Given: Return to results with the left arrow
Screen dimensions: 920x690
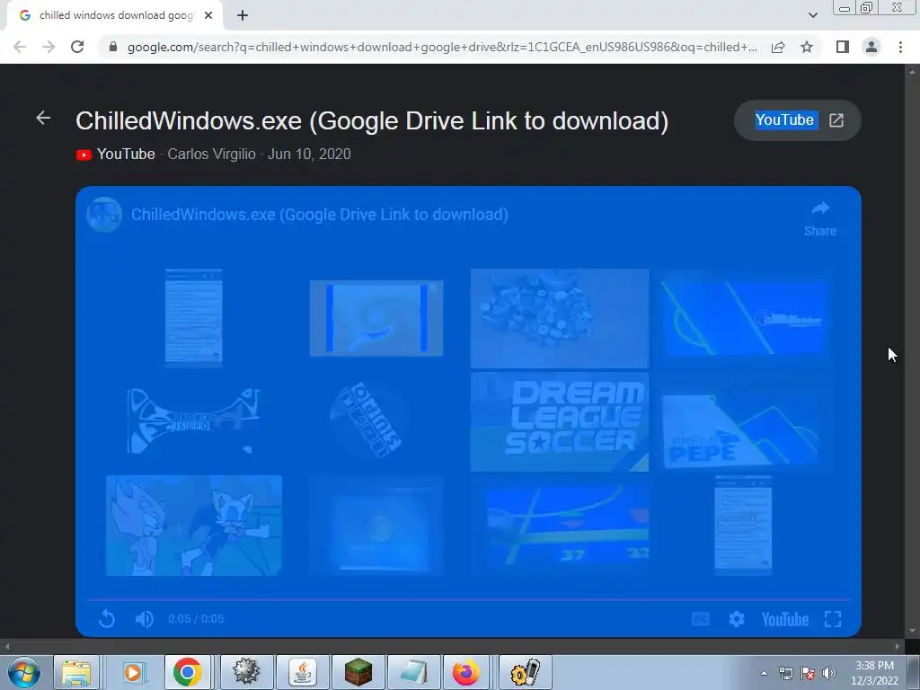Looking at the screenshot, I should click(43, 118).
